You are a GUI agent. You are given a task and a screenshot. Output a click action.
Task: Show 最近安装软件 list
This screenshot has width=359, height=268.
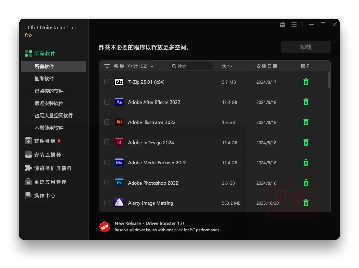coord(49,103)
